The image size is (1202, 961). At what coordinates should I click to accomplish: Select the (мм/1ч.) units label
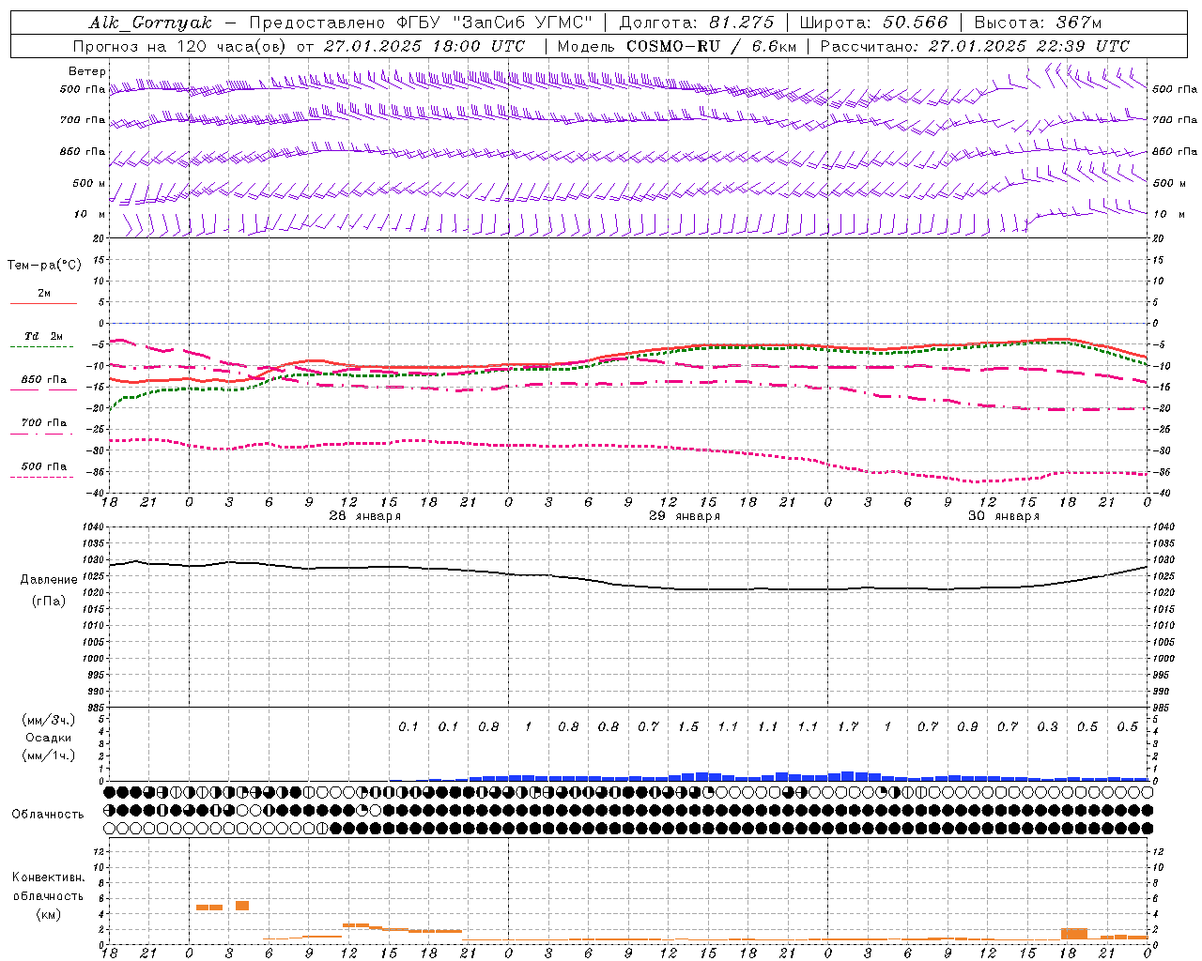point(49,755)
